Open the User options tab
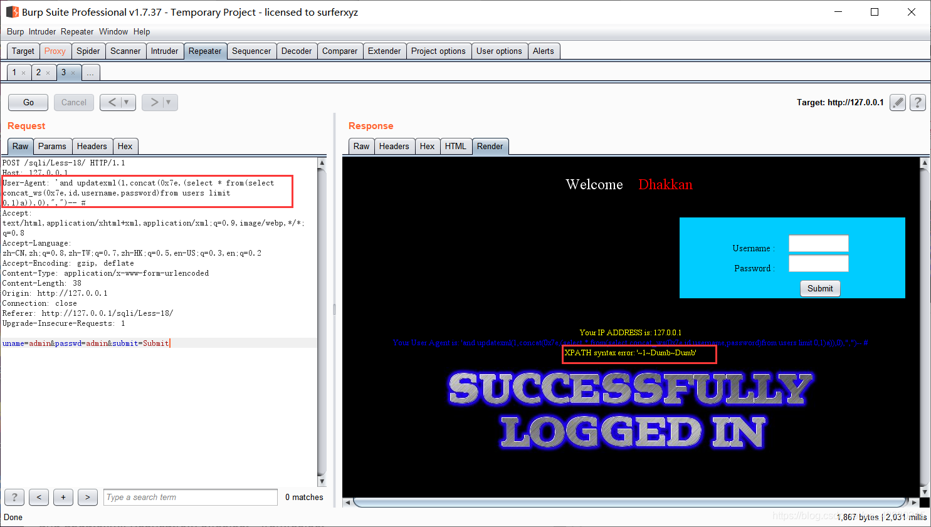The width and height of the screenshot is (931, 527). (499, 51)
